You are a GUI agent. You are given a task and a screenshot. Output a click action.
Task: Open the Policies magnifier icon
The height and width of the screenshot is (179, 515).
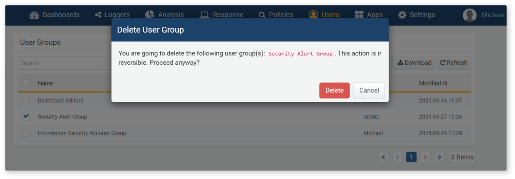tap(262, 15)
